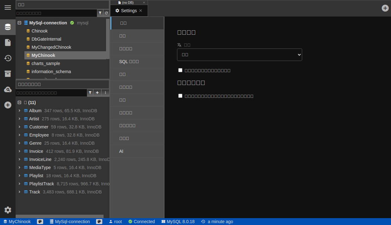This screenshot has width=391, height=225.
Task: Expand the Track table chevron
Action: click(19, 192)
